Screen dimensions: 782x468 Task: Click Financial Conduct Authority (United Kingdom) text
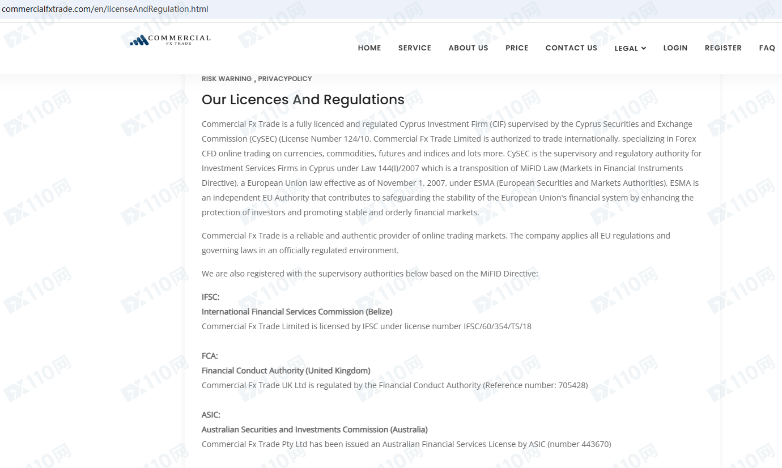coord(286,371)
